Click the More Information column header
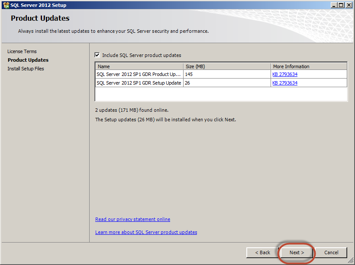The height and width of the screenshot is (265, 355). (309, 66)
